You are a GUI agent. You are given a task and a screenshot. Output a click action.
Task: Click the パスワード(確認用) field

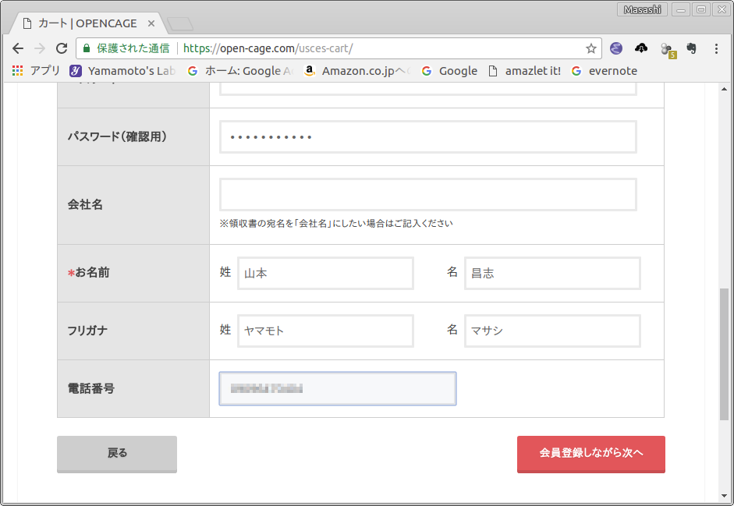coord(427,137)
